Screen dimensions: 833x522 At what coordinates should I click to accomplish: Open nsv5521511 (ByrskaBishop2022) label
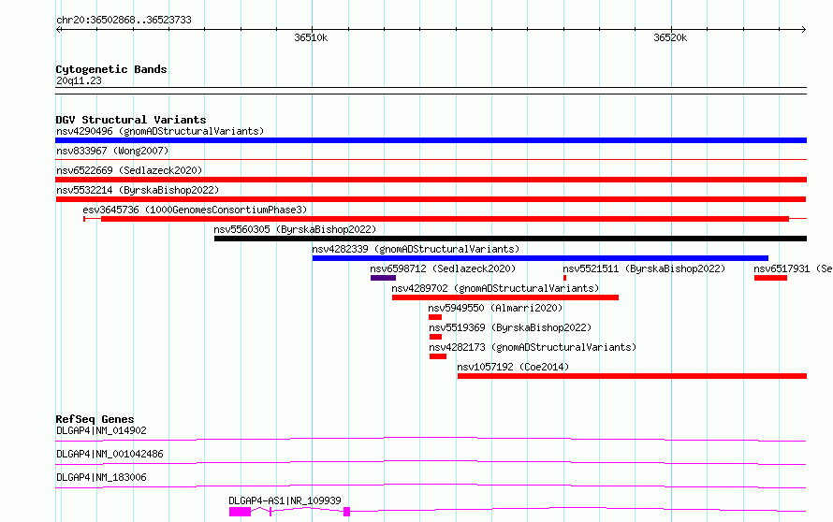pos(644,268)
